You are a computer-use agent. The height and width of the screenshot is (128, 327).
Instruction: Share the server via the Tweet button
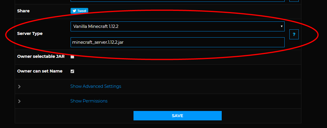point(79,11)
